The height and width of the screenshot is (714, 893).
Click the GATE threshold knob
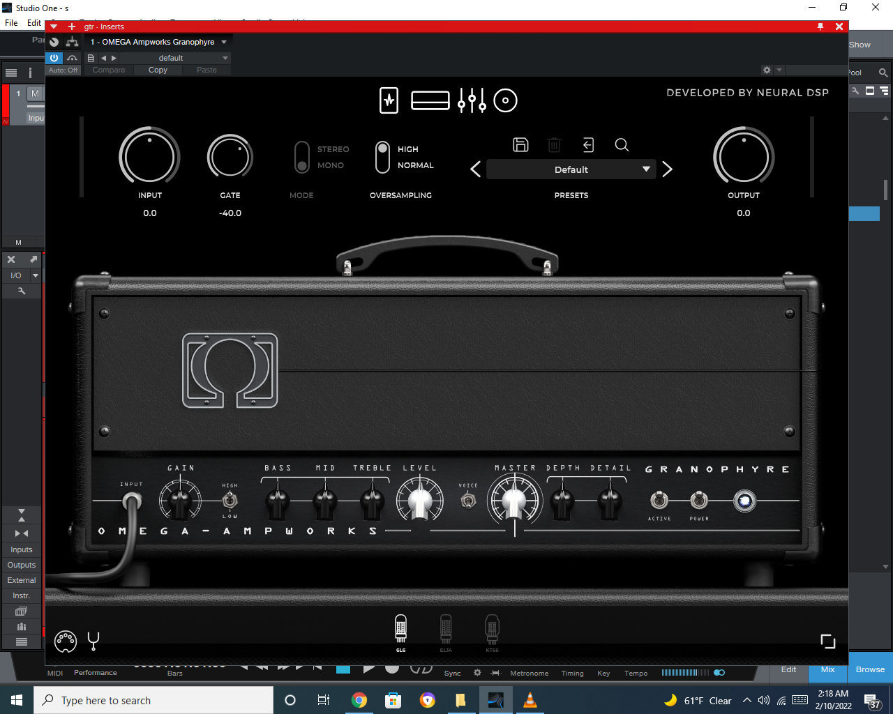(x=230, y=156)
